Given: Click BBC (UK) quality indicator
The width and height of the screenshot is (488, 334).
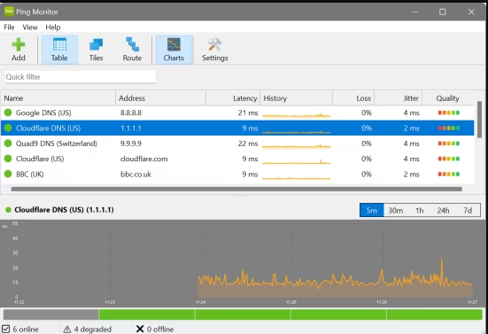Looking at the screenshot, I should click(x=449, y=174).
